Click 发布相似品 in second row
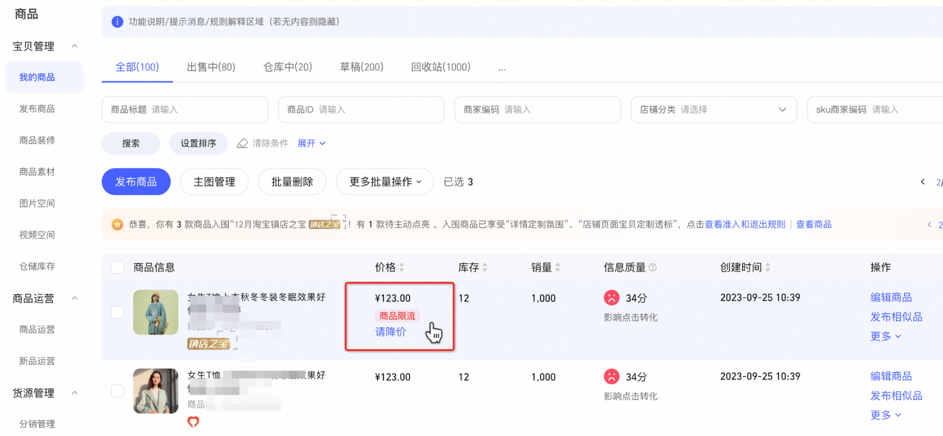Viewport: 943px width, 436px height. point(896,396)
